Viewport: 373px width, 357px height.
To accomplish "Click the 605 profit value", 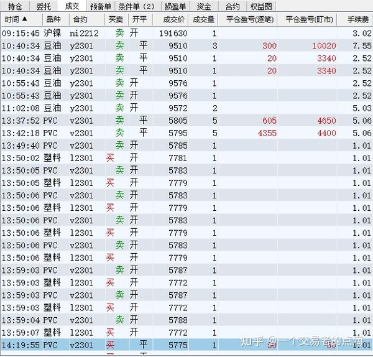I will (x=270, y=121).
